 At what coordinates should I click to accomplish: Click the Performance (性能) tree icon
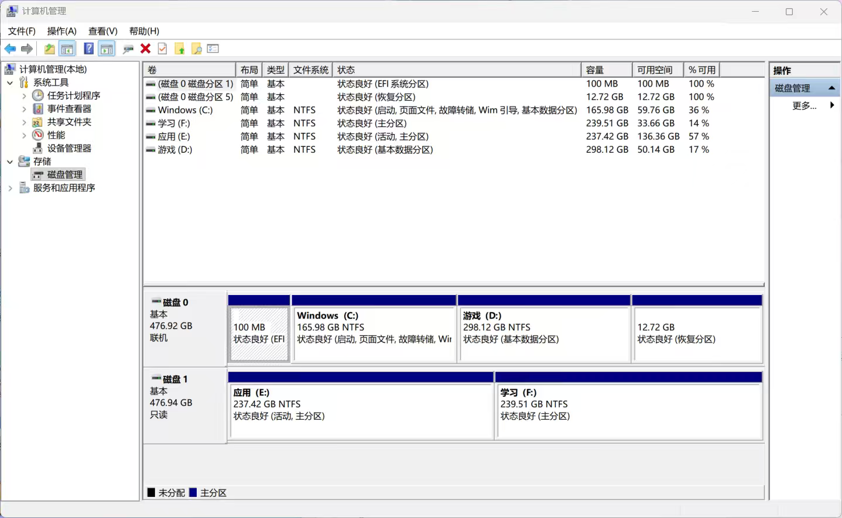point(38,135)
